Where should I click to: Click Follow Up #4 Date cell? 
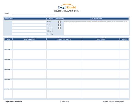coord(8,84)
